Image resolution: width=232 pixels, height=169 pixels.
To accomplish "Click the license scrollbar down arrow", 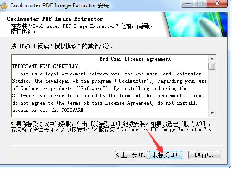I will [212, 113].
